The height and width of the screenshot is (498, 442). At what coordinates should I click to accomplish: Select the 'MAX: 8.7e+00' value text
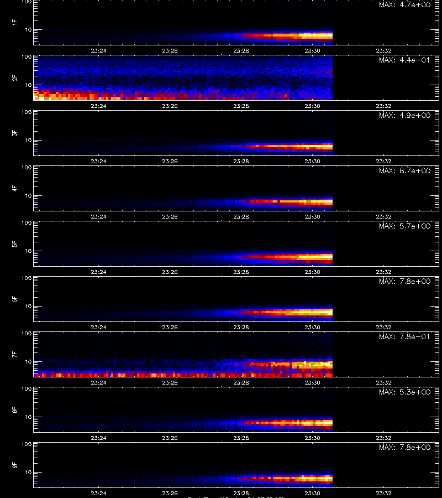[405, 170]
